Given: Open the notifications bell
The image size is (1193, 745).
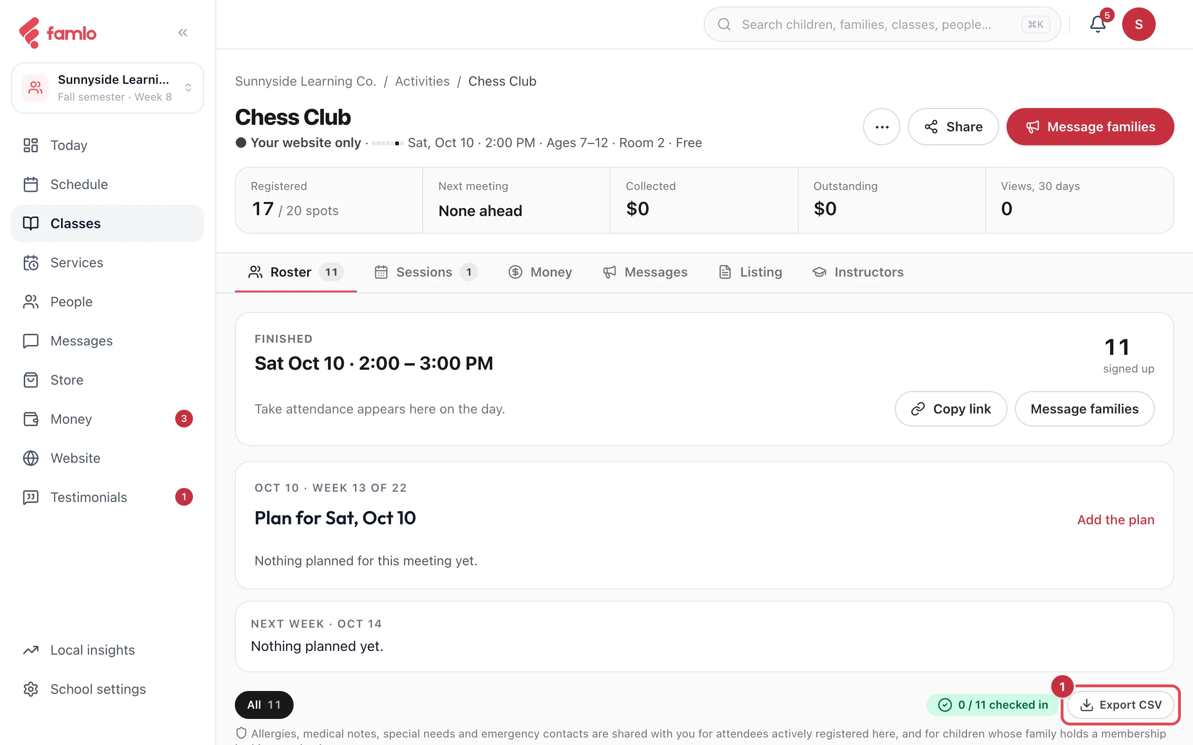Looking at the screenshot, I should click(1097, 24).
